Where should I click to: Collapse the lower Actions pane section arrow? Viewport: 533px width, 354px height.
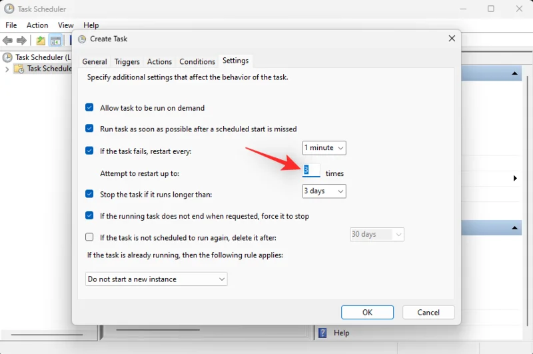click(514, 228)
